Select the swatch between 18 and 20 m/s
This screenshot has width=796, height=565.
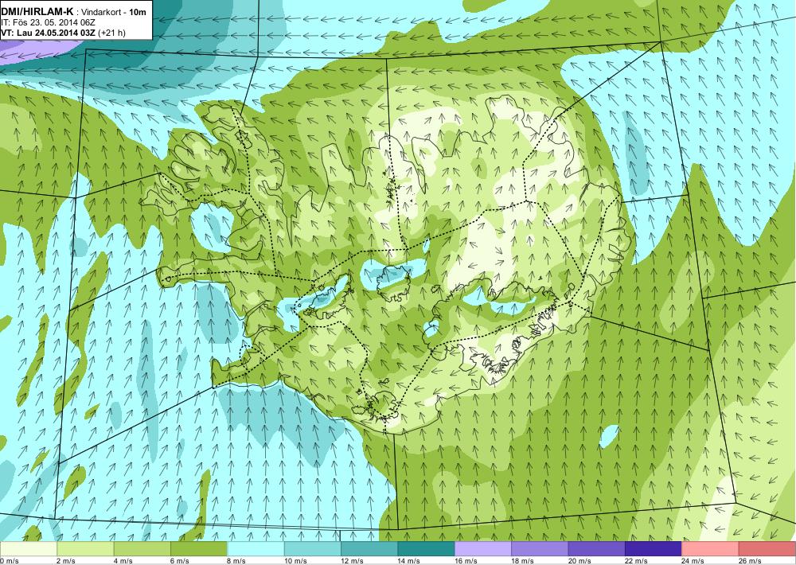click(540, 549)
